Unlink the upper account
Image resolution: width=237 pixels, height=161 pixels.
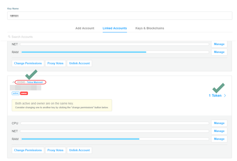79,63
